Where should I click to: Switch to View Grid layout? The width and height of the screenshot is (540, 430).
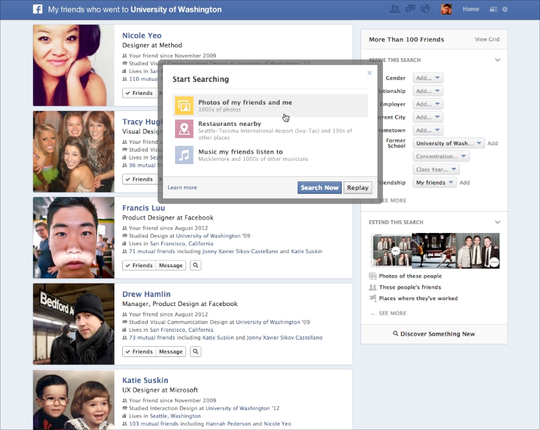click(x=487, y=39)
